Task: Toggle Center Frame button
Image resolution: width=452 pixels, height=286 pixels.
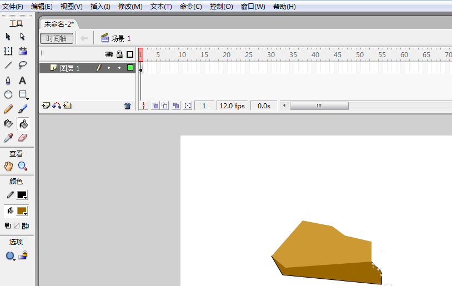Action: tap(143, 106)
